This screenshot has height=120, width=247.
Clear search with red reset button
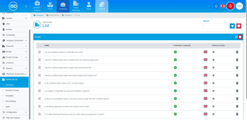(239, 26)
